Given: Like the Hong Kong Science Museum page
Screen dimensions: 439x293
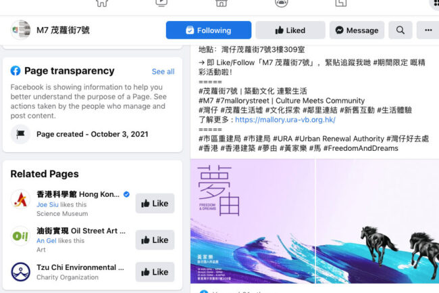Looking at the screenshot, I should point(155,203).
